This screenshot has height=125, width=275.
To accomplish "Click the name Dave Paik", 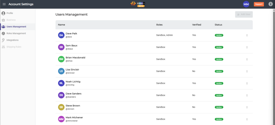I will [71, 34].
